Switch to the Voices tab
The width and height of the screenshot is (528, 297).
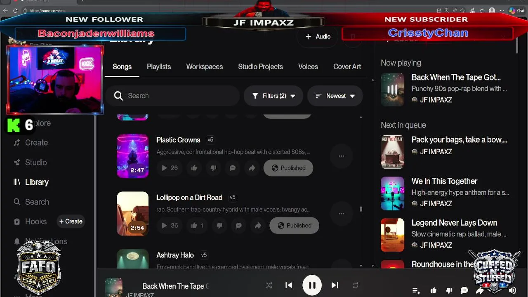[x=308, y=67]
